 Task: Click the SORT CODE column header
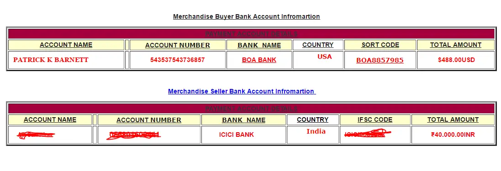pos(380,45)
